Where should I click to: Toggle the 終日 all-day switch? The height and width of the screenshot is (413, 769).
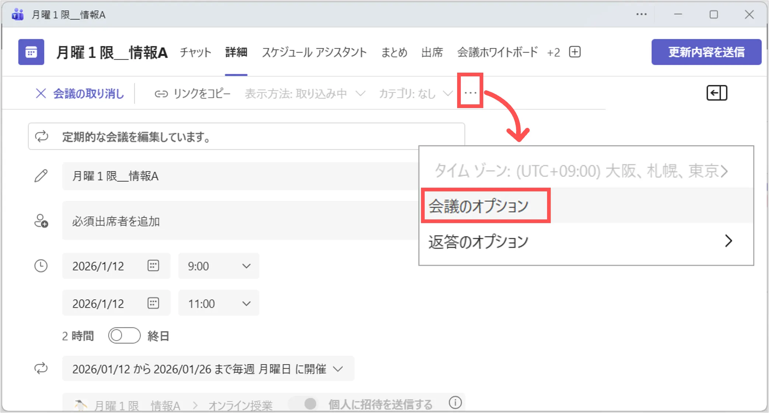[124, 336]
